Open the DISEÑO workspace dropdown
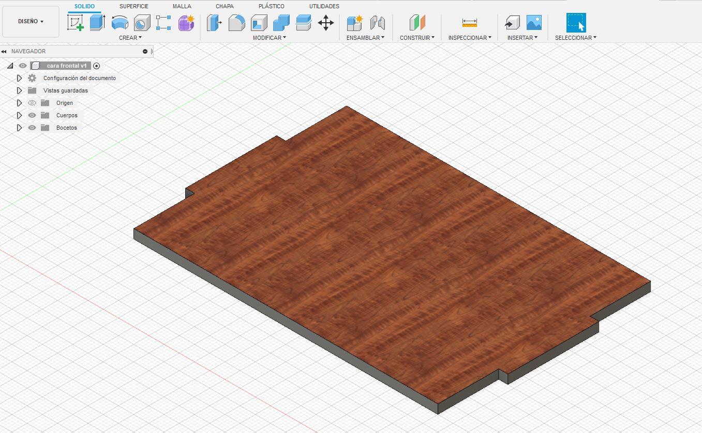Screen dimensions: 702x433 31,22
